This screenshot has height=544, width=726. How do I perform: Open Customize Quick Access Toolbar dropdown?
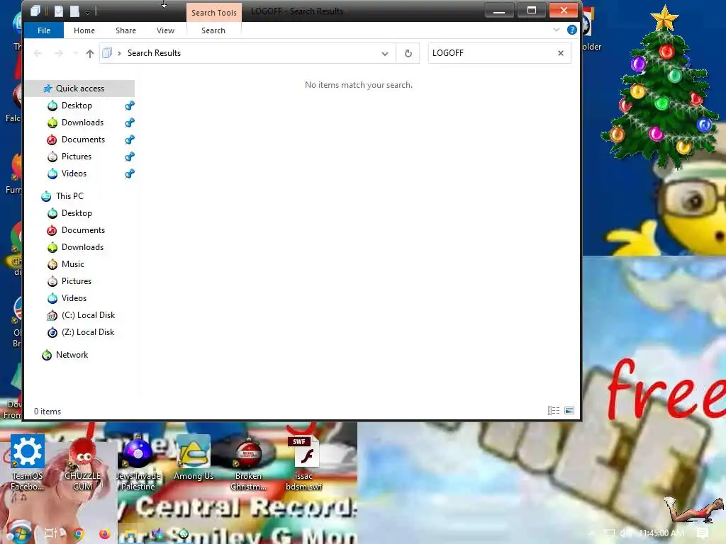click(x=87, y=11)
